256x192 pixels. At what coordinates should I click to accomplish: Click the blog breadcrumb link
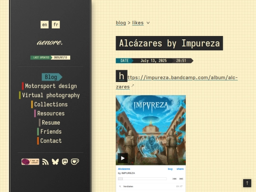tap(121, 23)
